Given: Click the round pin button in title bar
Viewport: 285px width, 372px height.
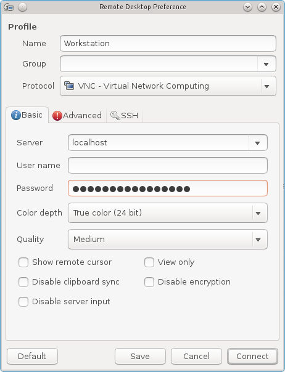Looking at the screenshot, I should click(x=23, y=7).
